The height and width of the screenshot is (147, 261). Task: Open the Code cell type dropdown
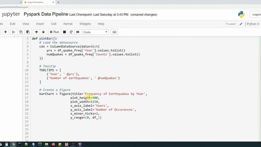(x=95, y=32)
